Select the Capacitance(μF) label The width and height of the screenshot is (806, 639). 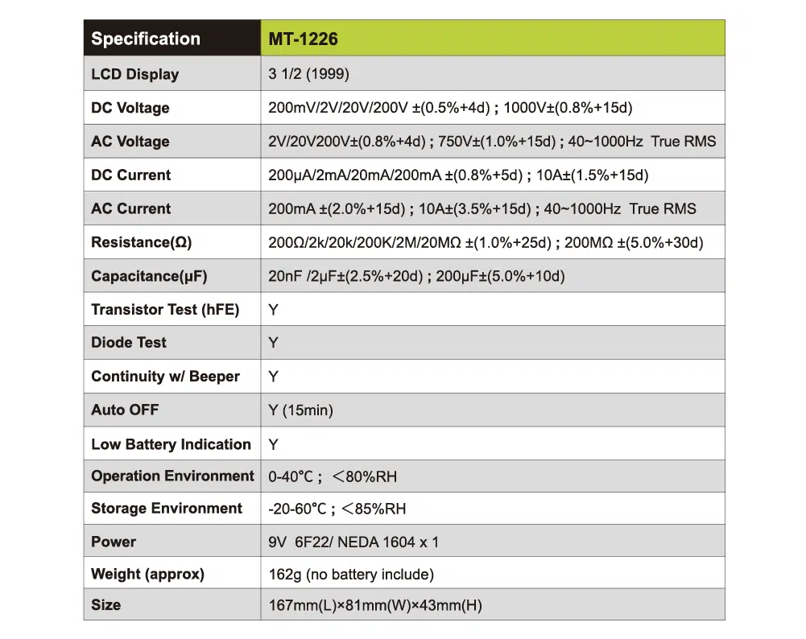click(149, 277)
